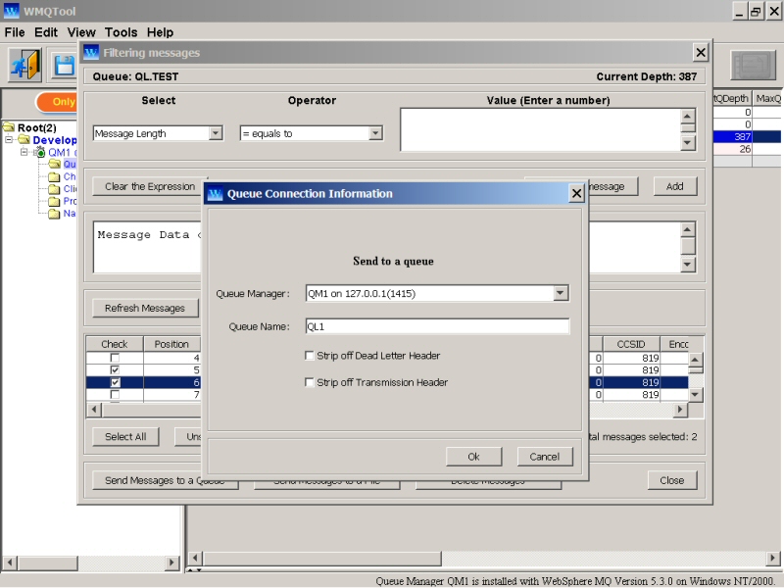Click the orange Only toggle button
The height and width of the screenshot is (588, 784).
coord(58,102)
